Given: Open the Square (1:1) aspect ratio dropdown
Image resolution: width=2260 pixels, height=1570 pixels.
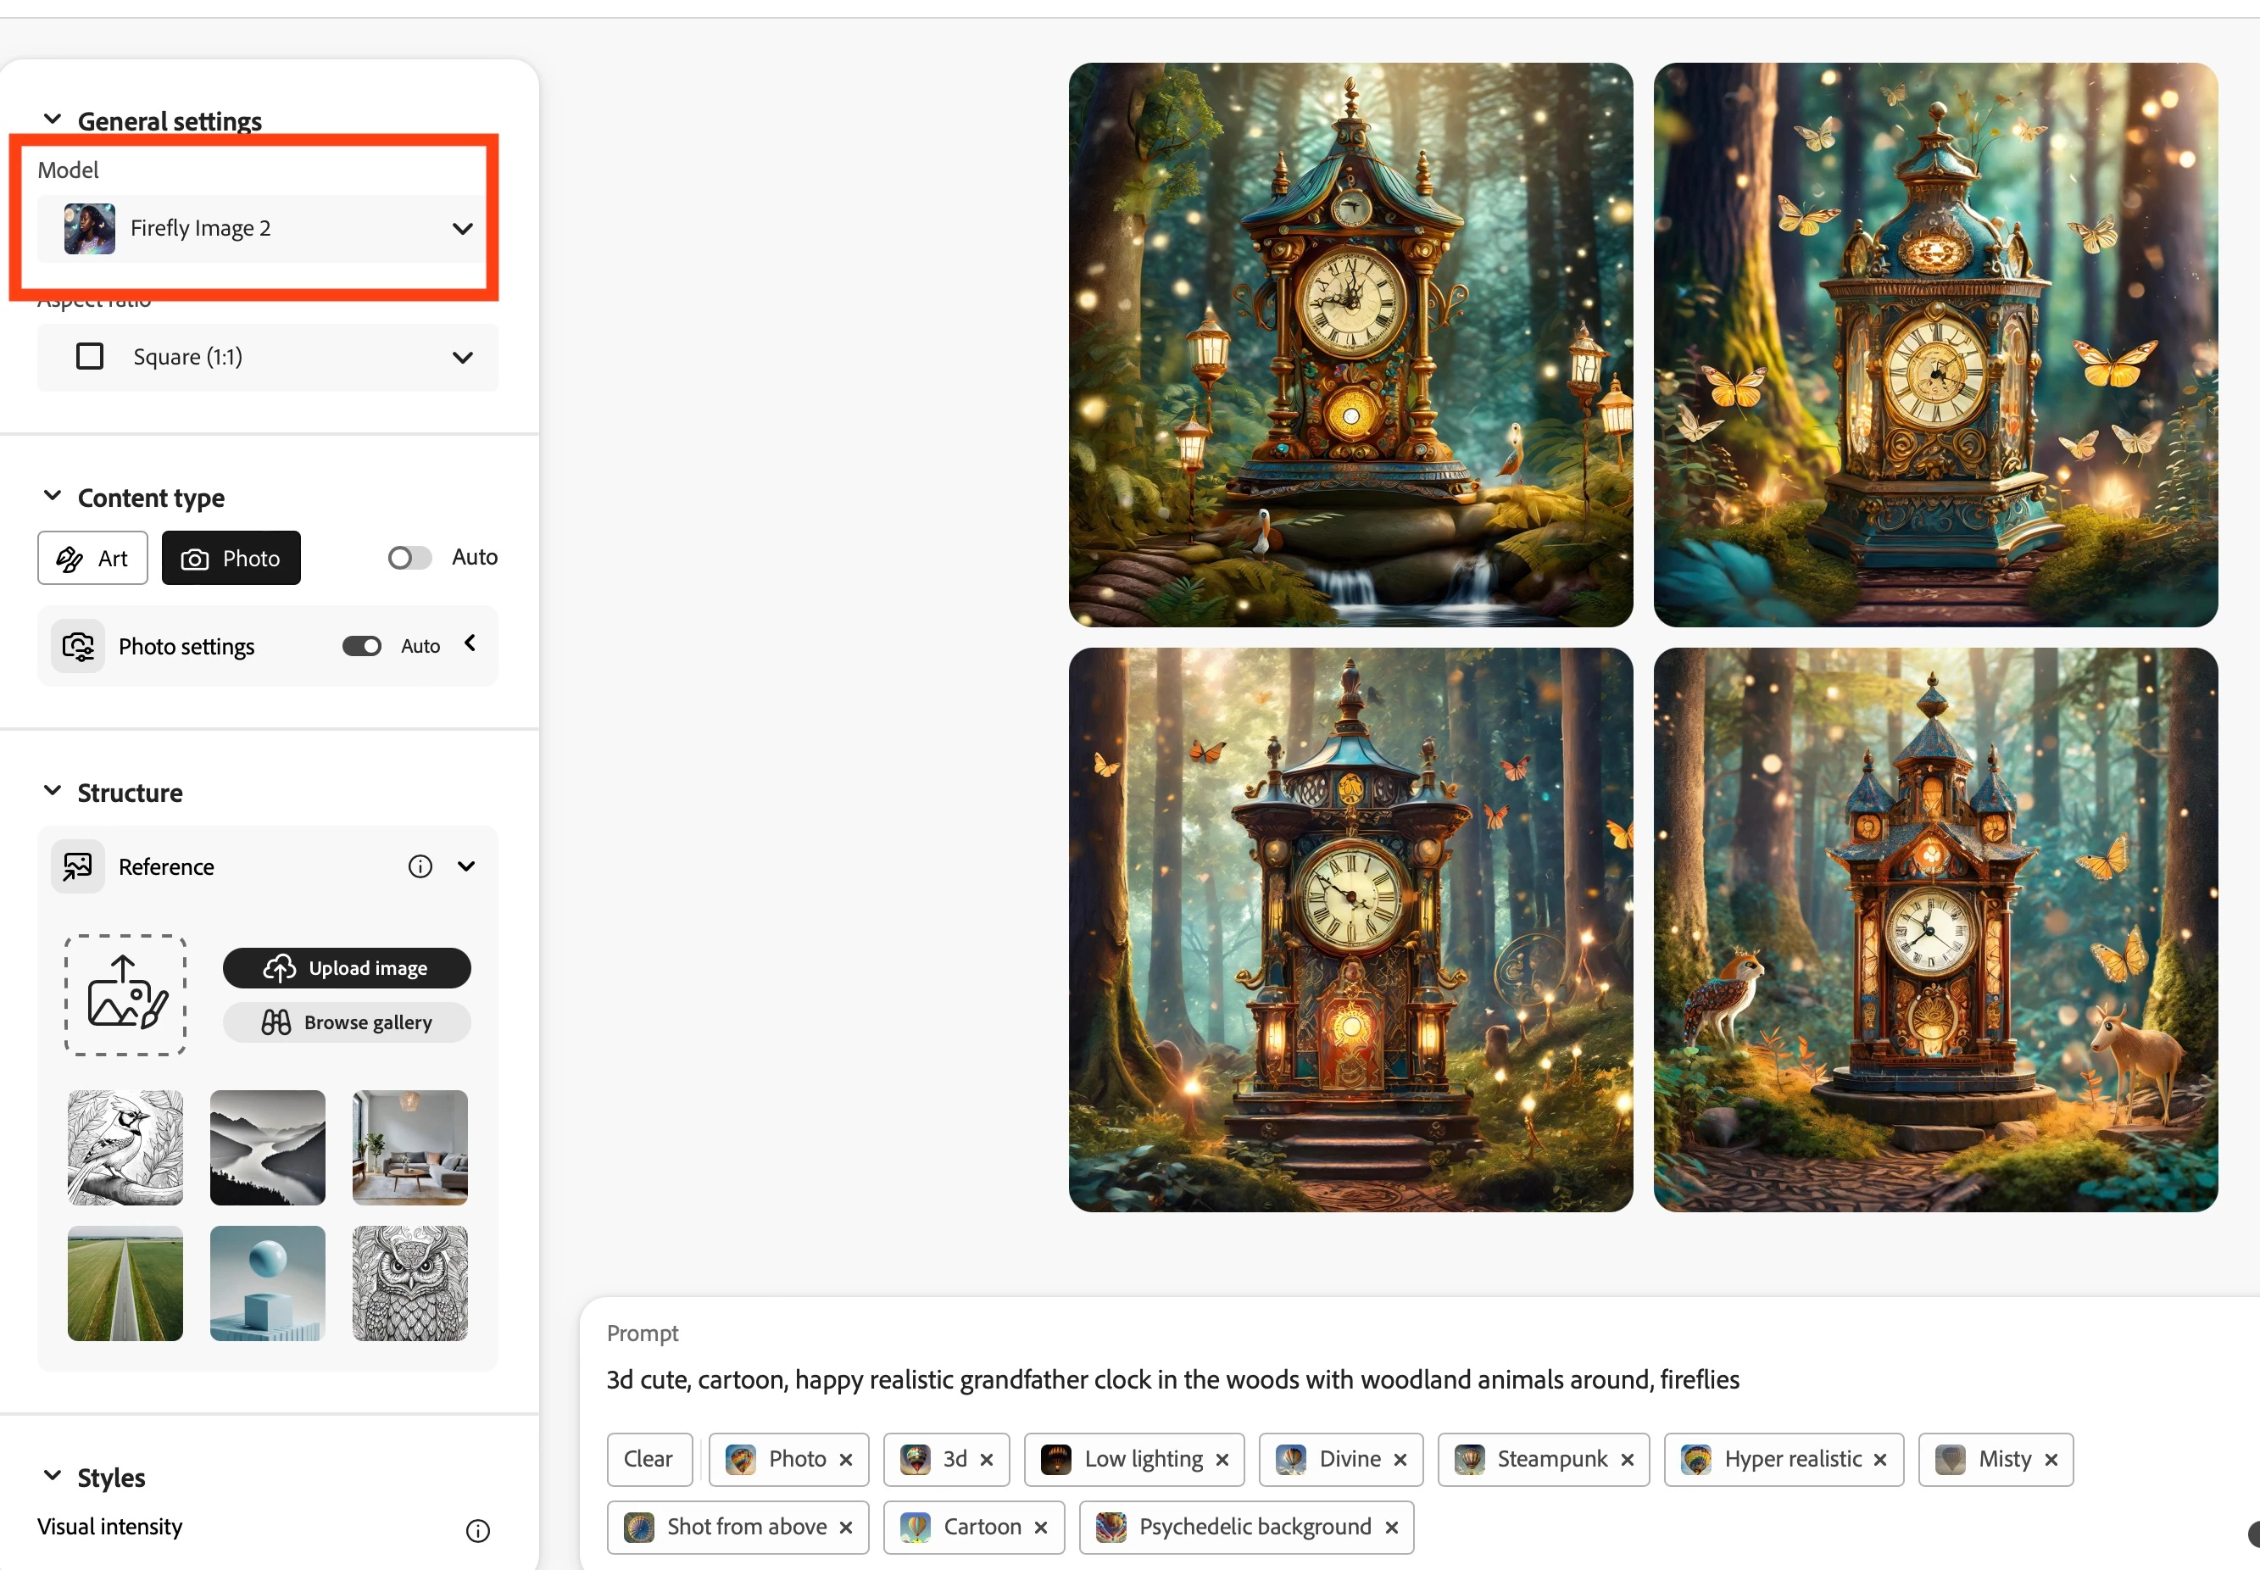Looking at the screenshot, I should pyautogui.click(x=268, y=357).
